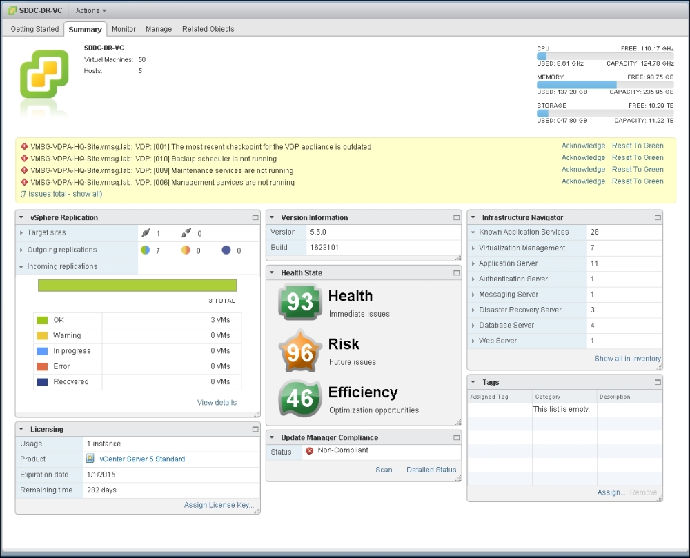Maximize the Licensing panel
The width and height of the screenshot is (690, 558).
[255, 429]
